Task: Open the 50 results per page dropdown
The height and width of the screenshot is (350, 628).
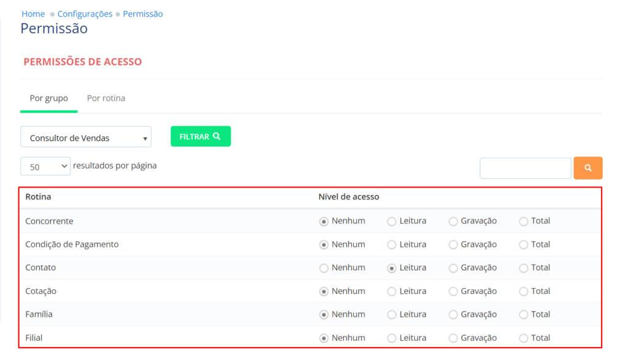Action: click(45, 166)
